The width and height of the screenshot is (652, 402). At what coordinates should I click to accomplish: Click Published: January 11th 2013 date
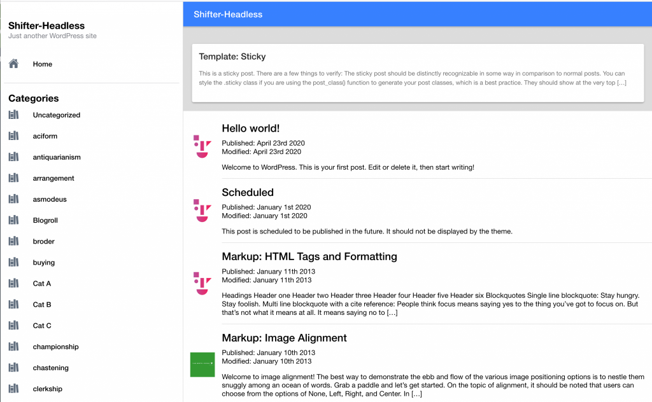268,272
